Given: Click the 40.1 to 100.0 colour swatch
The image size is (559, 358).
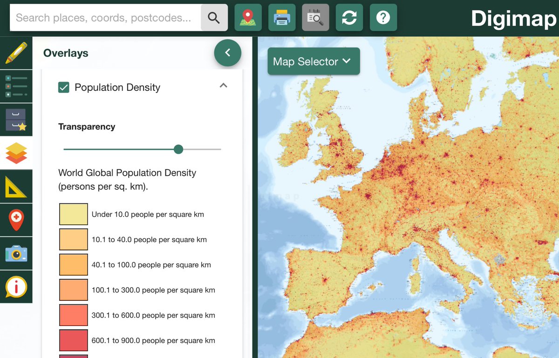Looking at the screenshot, I should click(74, 264).
